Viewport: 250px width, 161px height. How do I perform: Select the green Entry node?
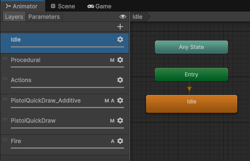(x=191, y=75)
